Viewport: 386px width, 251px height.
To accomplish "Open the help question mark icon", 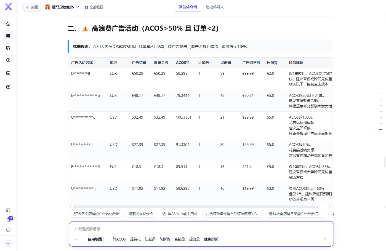I will 8,230.
